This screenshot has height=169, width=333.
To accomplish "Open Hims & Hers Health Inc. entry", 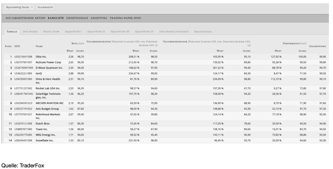I will 48,81.
